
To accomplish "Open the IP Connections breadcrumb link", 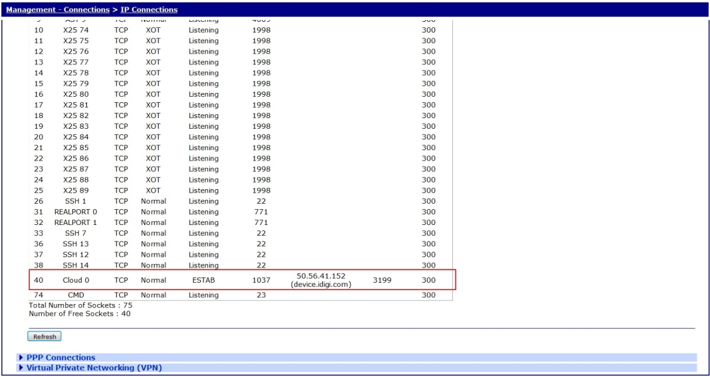I will [x=149, y=10].
